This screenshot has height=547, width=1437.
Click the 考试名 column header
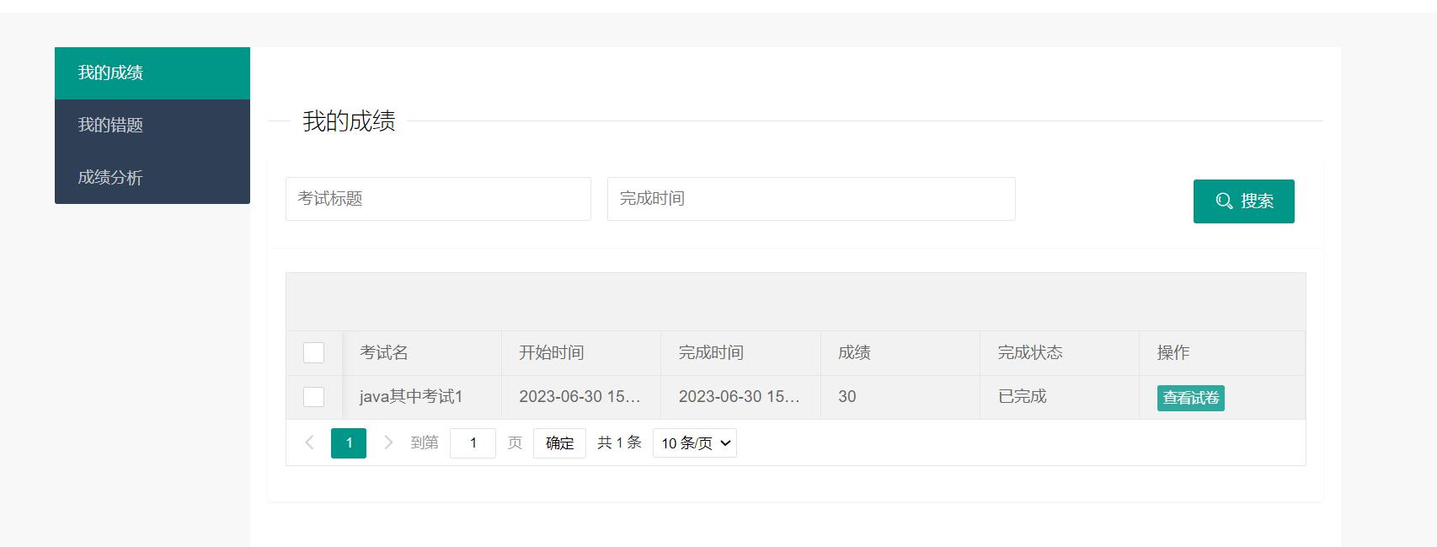pyautogui.click(x=422, y=353)
